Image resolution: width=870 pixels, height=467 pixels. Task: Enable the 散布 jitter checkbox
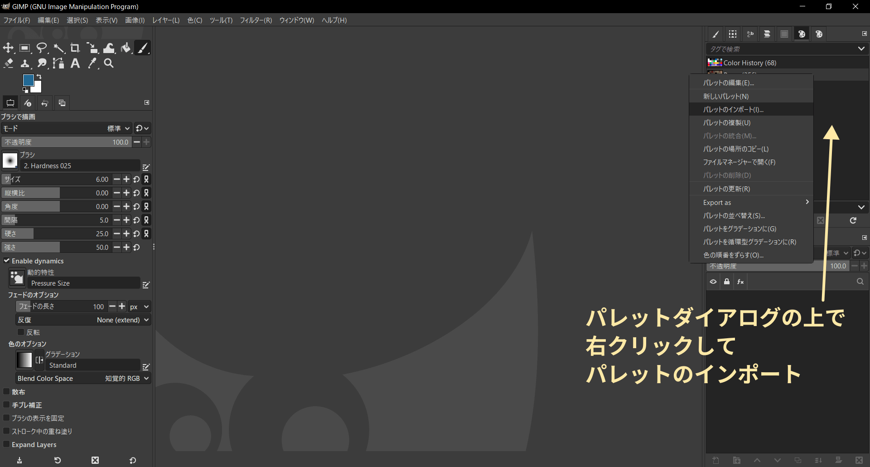7,392
